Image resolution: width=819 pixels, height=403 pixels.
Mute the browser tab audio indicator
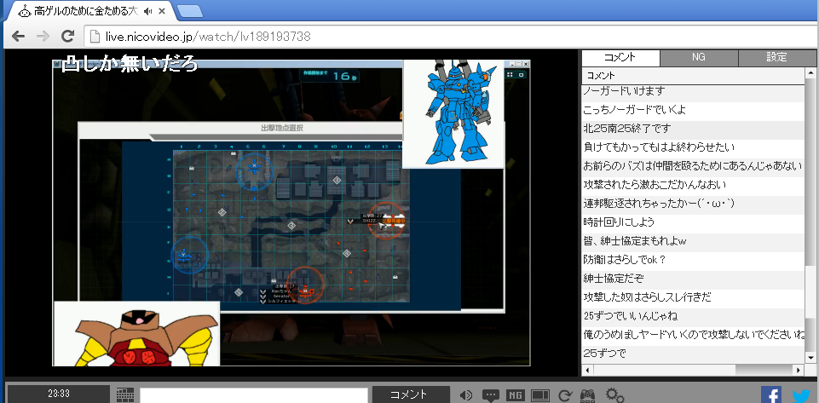click(148, 11)
